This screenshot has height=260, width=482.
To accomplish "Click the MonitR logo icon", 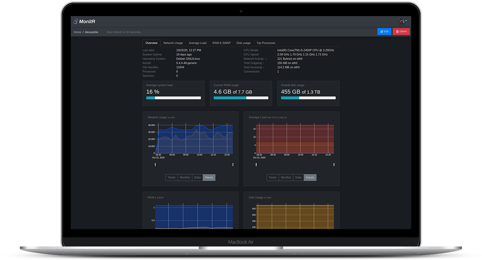I will (x=76, y=21).
